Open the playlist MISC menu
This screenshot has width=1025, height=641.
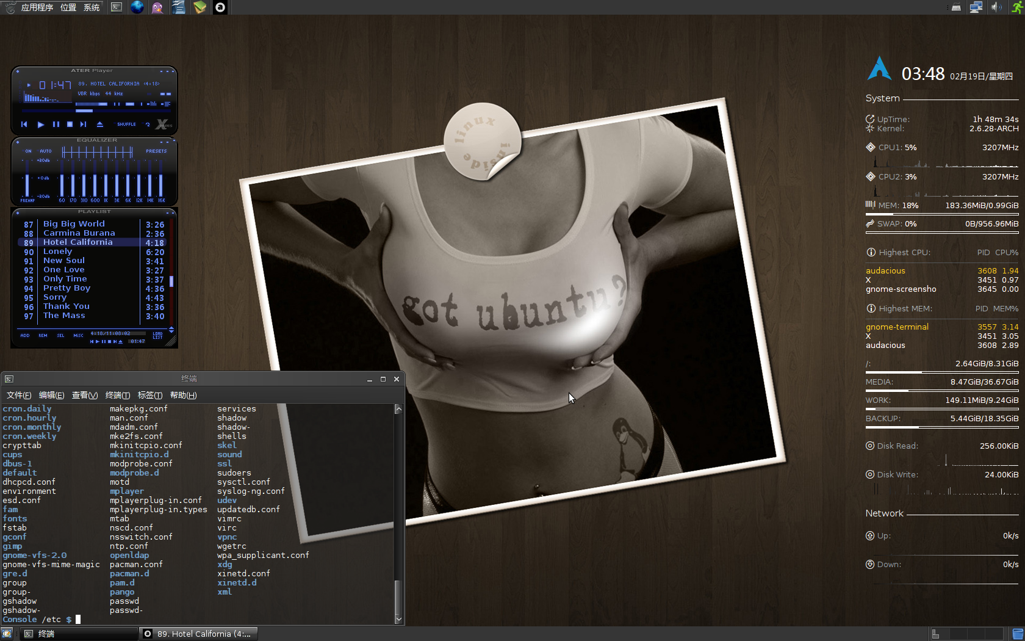78,335
